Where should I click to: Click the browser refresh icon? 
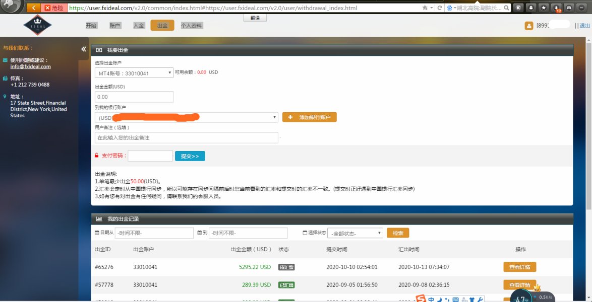[x=440, y=8]
